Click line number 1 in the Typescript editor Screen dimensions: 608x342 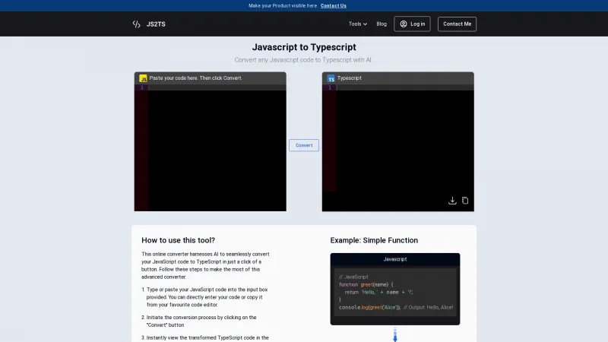coord(330,87)
